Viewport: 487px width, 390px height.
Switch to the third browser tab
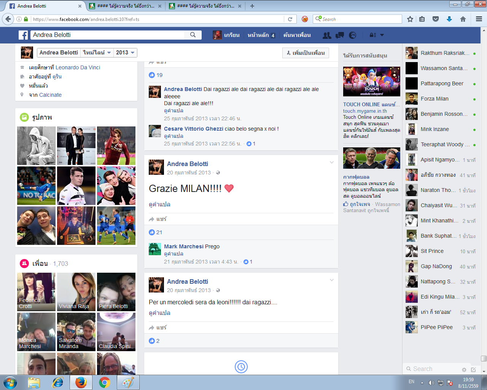(206, 6)
